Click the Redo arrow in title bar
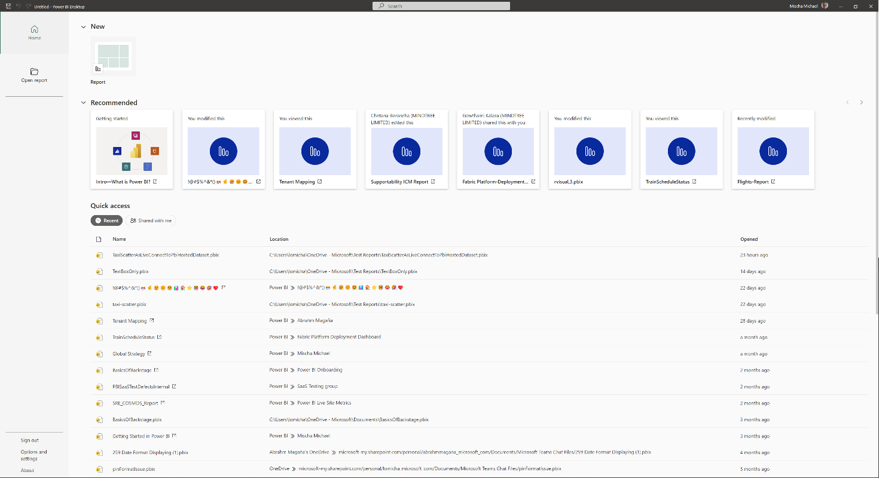This screenshot has width=879, height=478. (28, 6)
